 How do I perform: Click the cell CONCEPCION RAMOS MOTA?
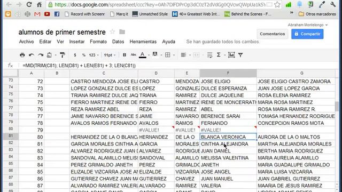coord(296,123)
